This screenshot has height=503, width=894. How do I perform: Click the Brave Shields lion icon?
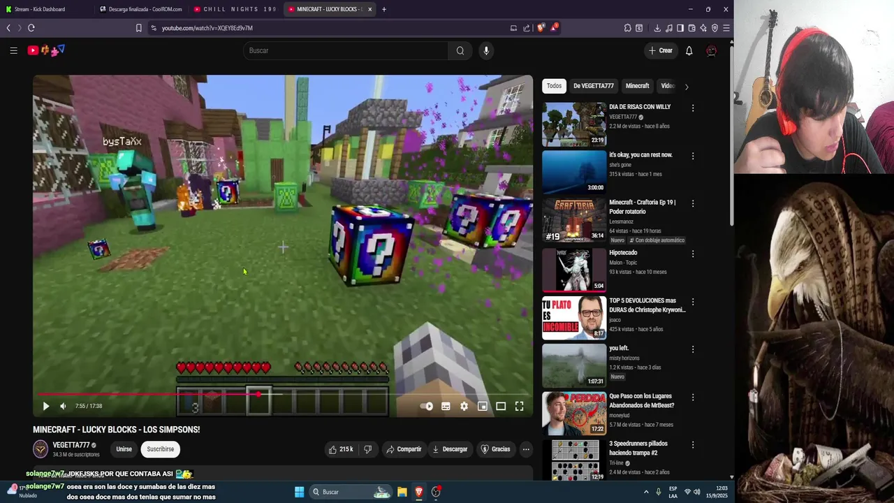[x=541, y=28]
